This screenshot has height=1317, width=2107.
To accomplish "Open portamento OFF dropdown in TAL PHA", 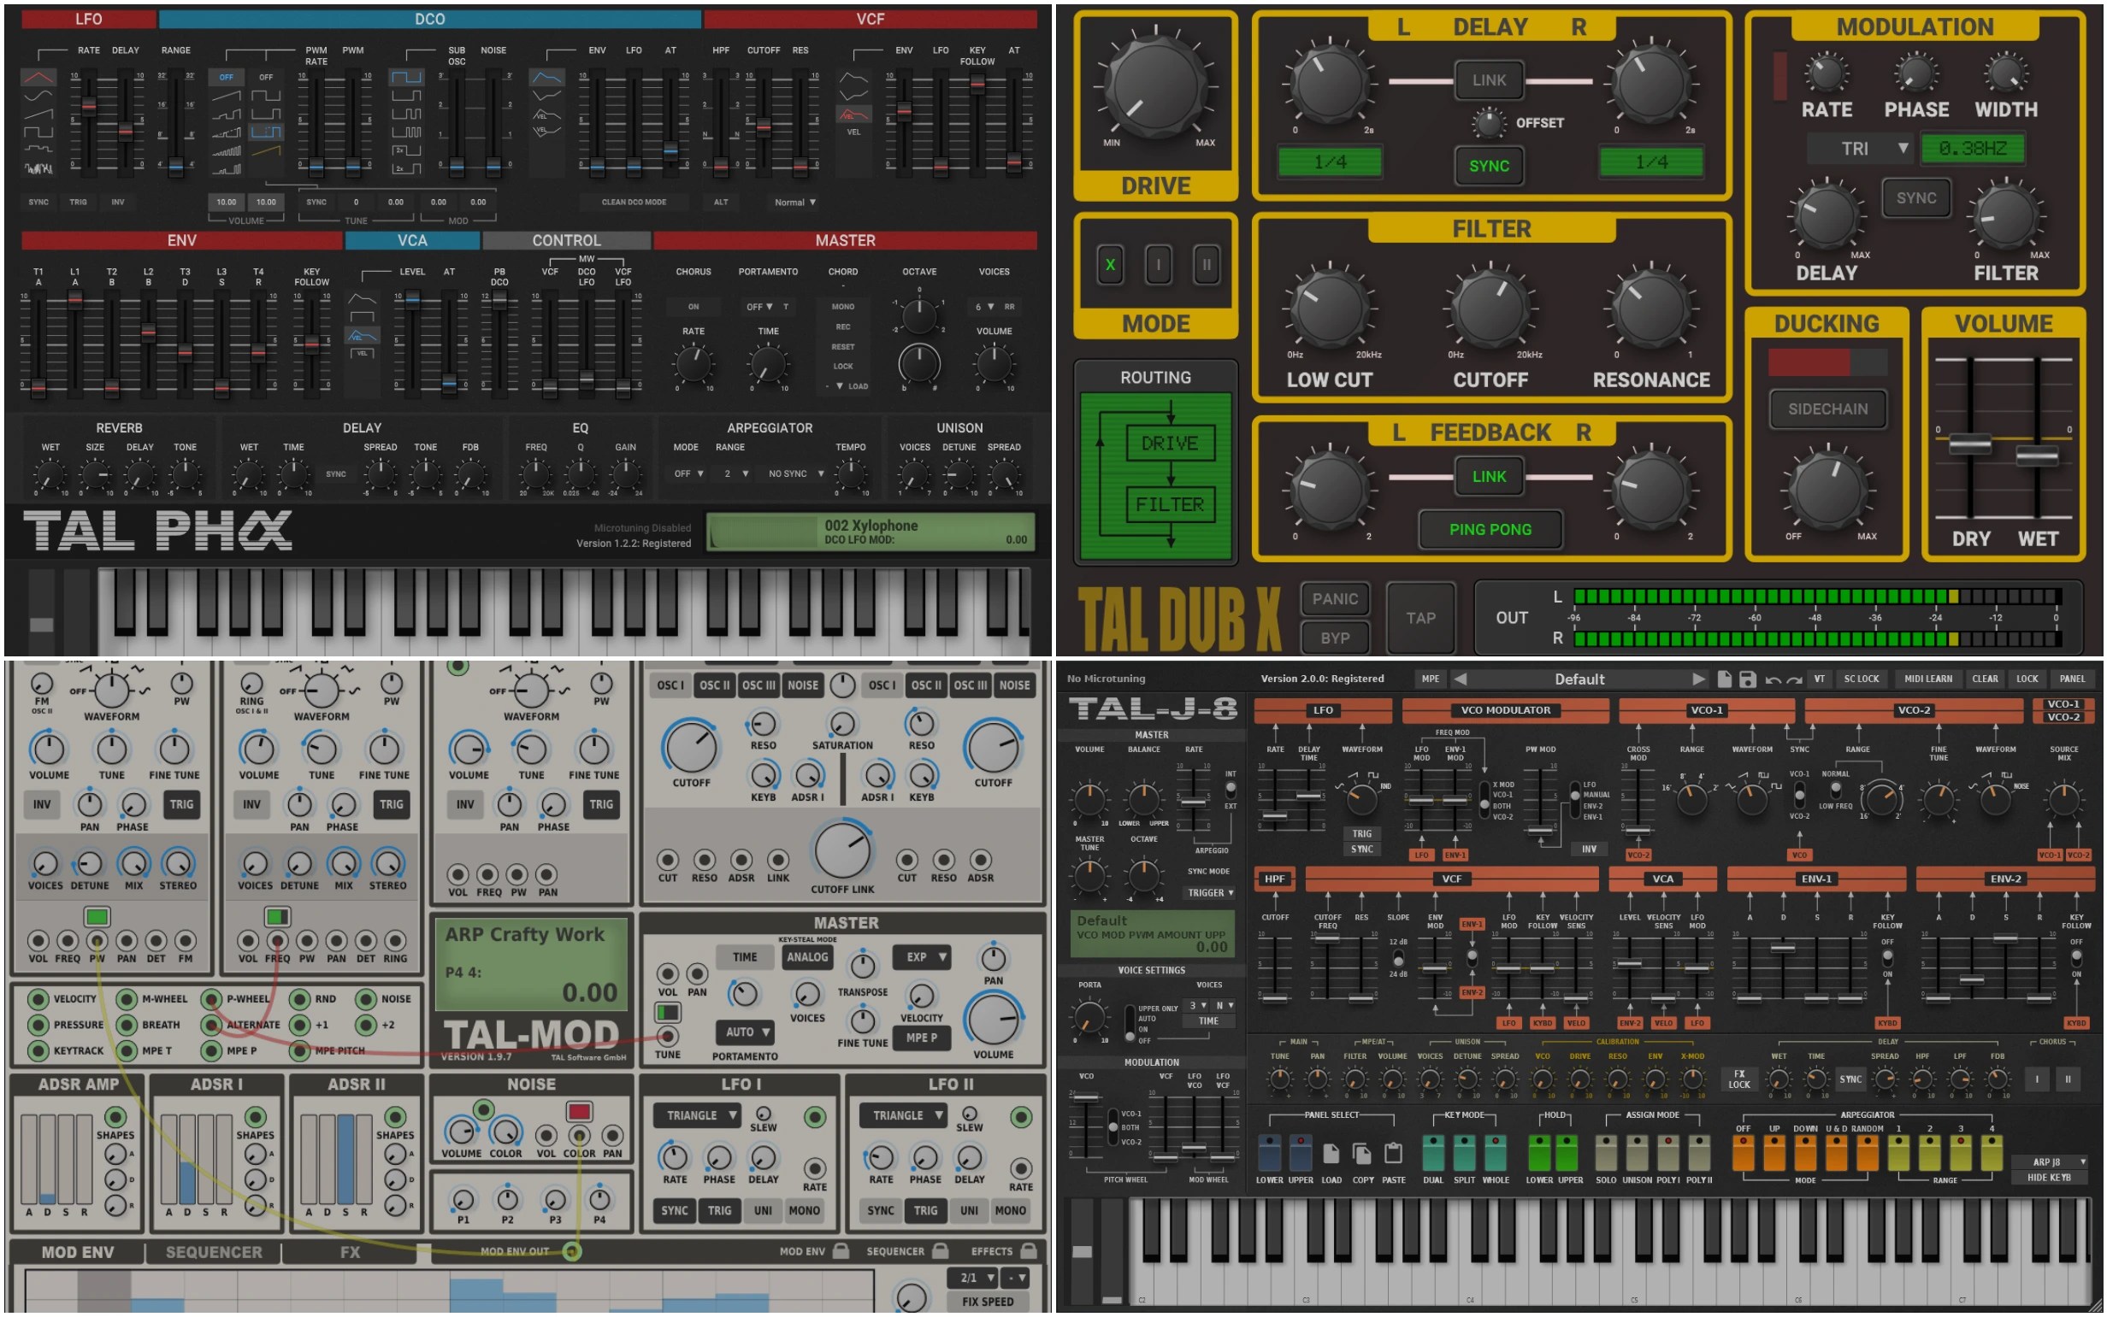I will [760, 307].
